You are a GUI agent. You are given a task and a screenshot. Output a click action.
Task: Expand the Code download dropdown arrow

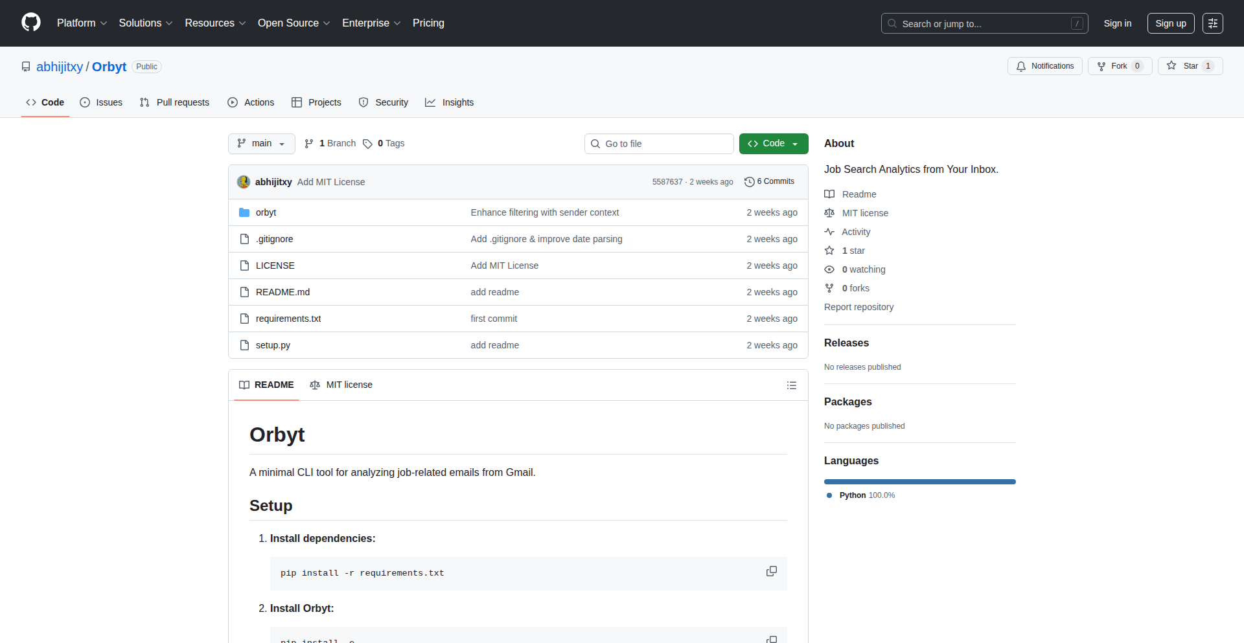click(796, 143)
